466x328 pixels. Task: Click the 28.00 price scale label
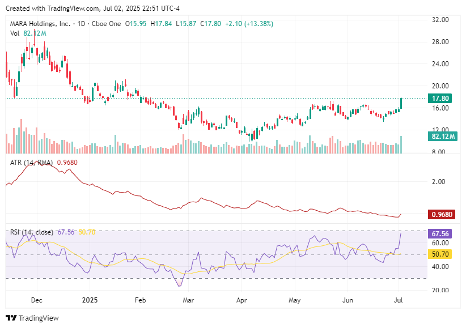point(440,42)
